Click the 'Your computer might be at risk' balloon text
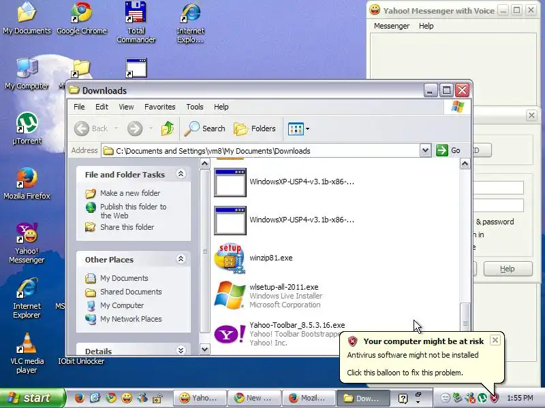The image size is (545, 408). click(x=423, y=341)
